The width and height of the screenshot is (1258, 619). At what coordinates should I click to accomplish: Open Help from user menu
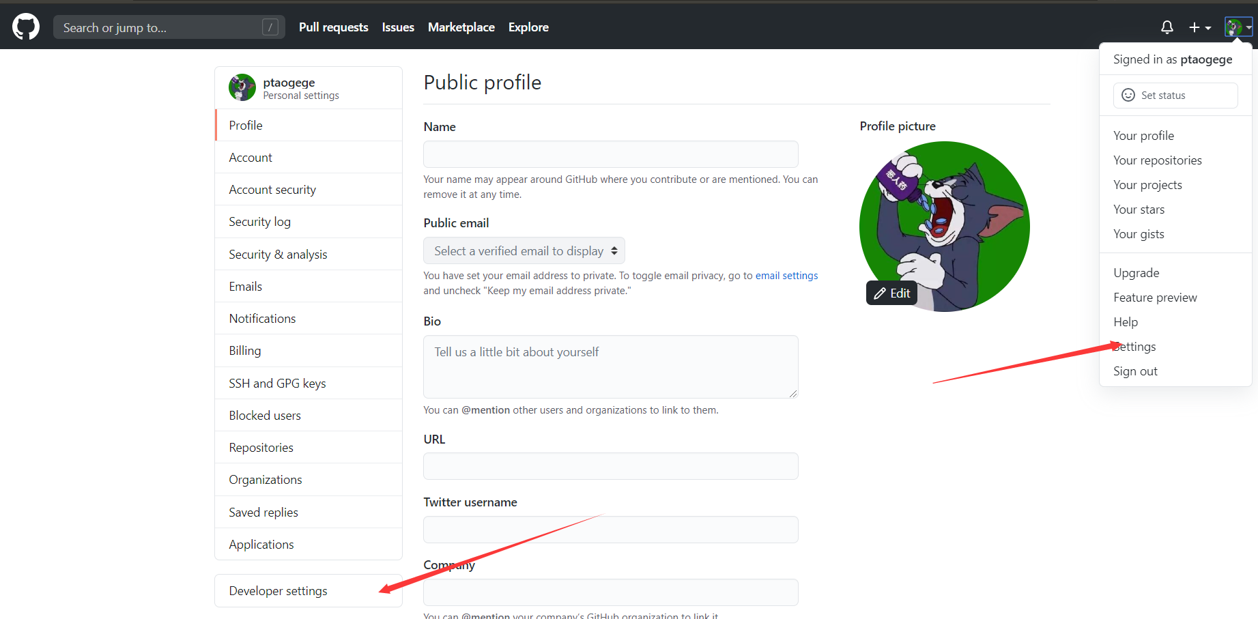(1175, 321)
